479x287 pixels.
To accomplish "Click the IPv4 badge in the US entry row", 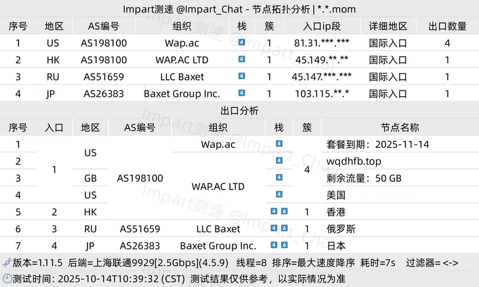I will [241, 43].
